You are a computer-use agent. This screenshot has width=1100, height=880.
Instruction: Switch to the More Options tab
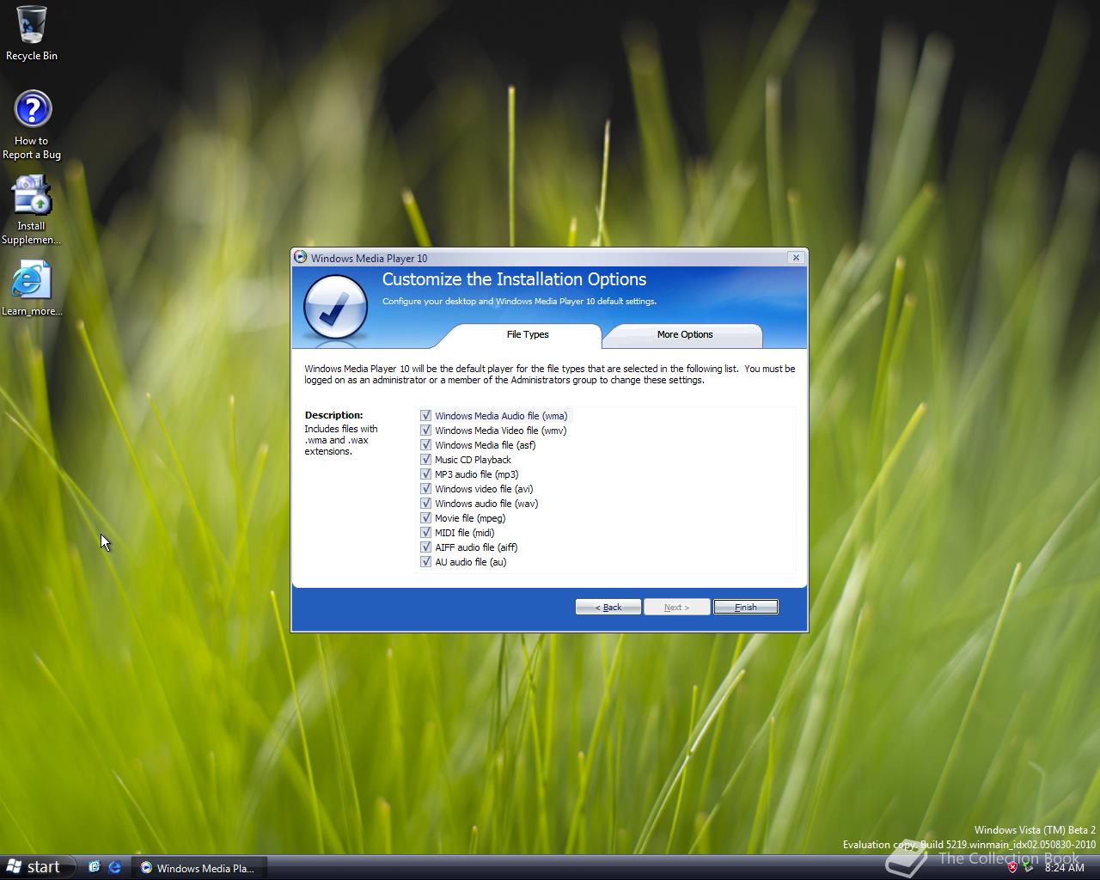pos(684,335)
